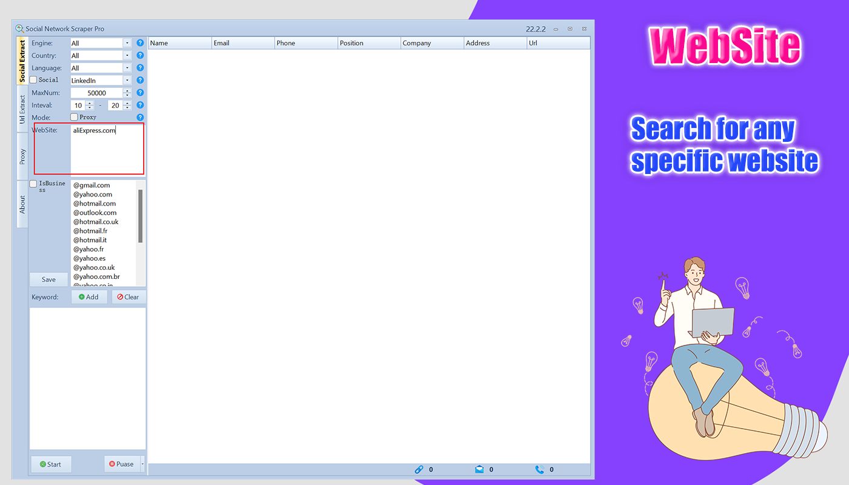Open the LinkedIn social network dropdown
This screenshot has width=849, height=485.
pyautogui.click(x=126, y=79)
